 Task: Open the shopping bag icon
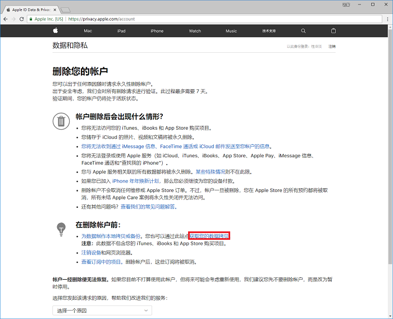[333, 30]
